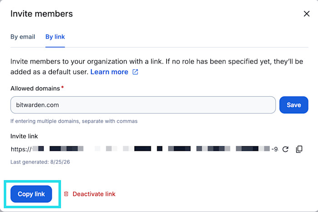
Task: Switch to the By email tab
Action: click(x=23, y=37)
